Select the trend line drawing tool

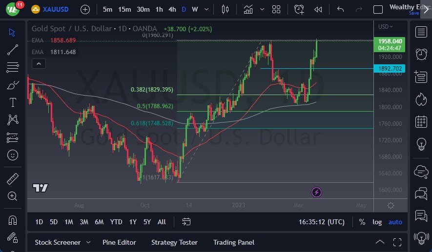pos(13,50)
